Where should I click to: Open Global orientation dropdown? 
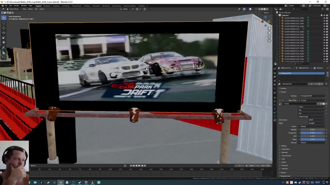click(x=125, y=9)
